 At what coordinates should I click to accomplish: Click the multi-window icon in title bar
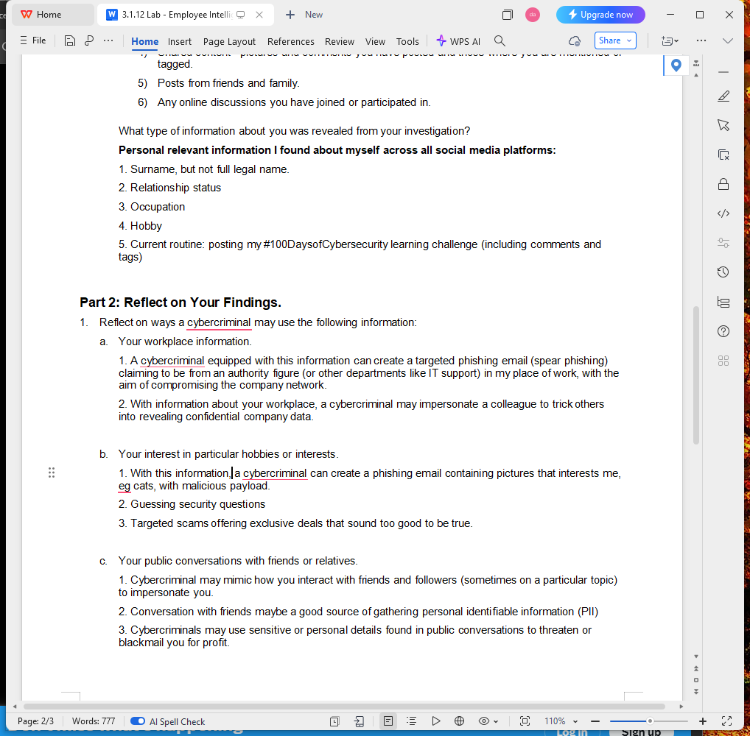(x=508, y=15)
